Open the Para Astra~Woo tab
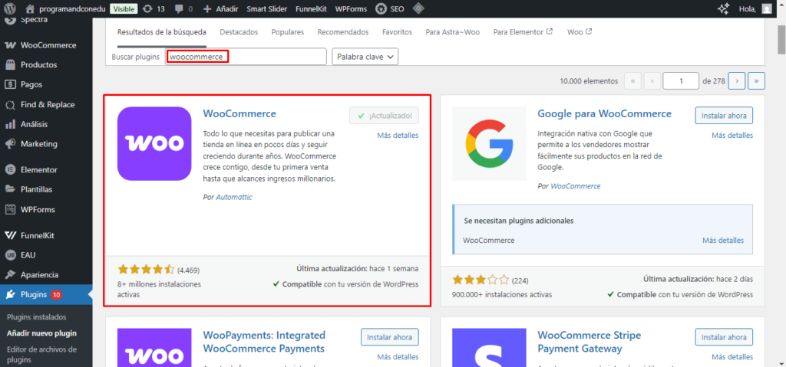 point(453,32)
